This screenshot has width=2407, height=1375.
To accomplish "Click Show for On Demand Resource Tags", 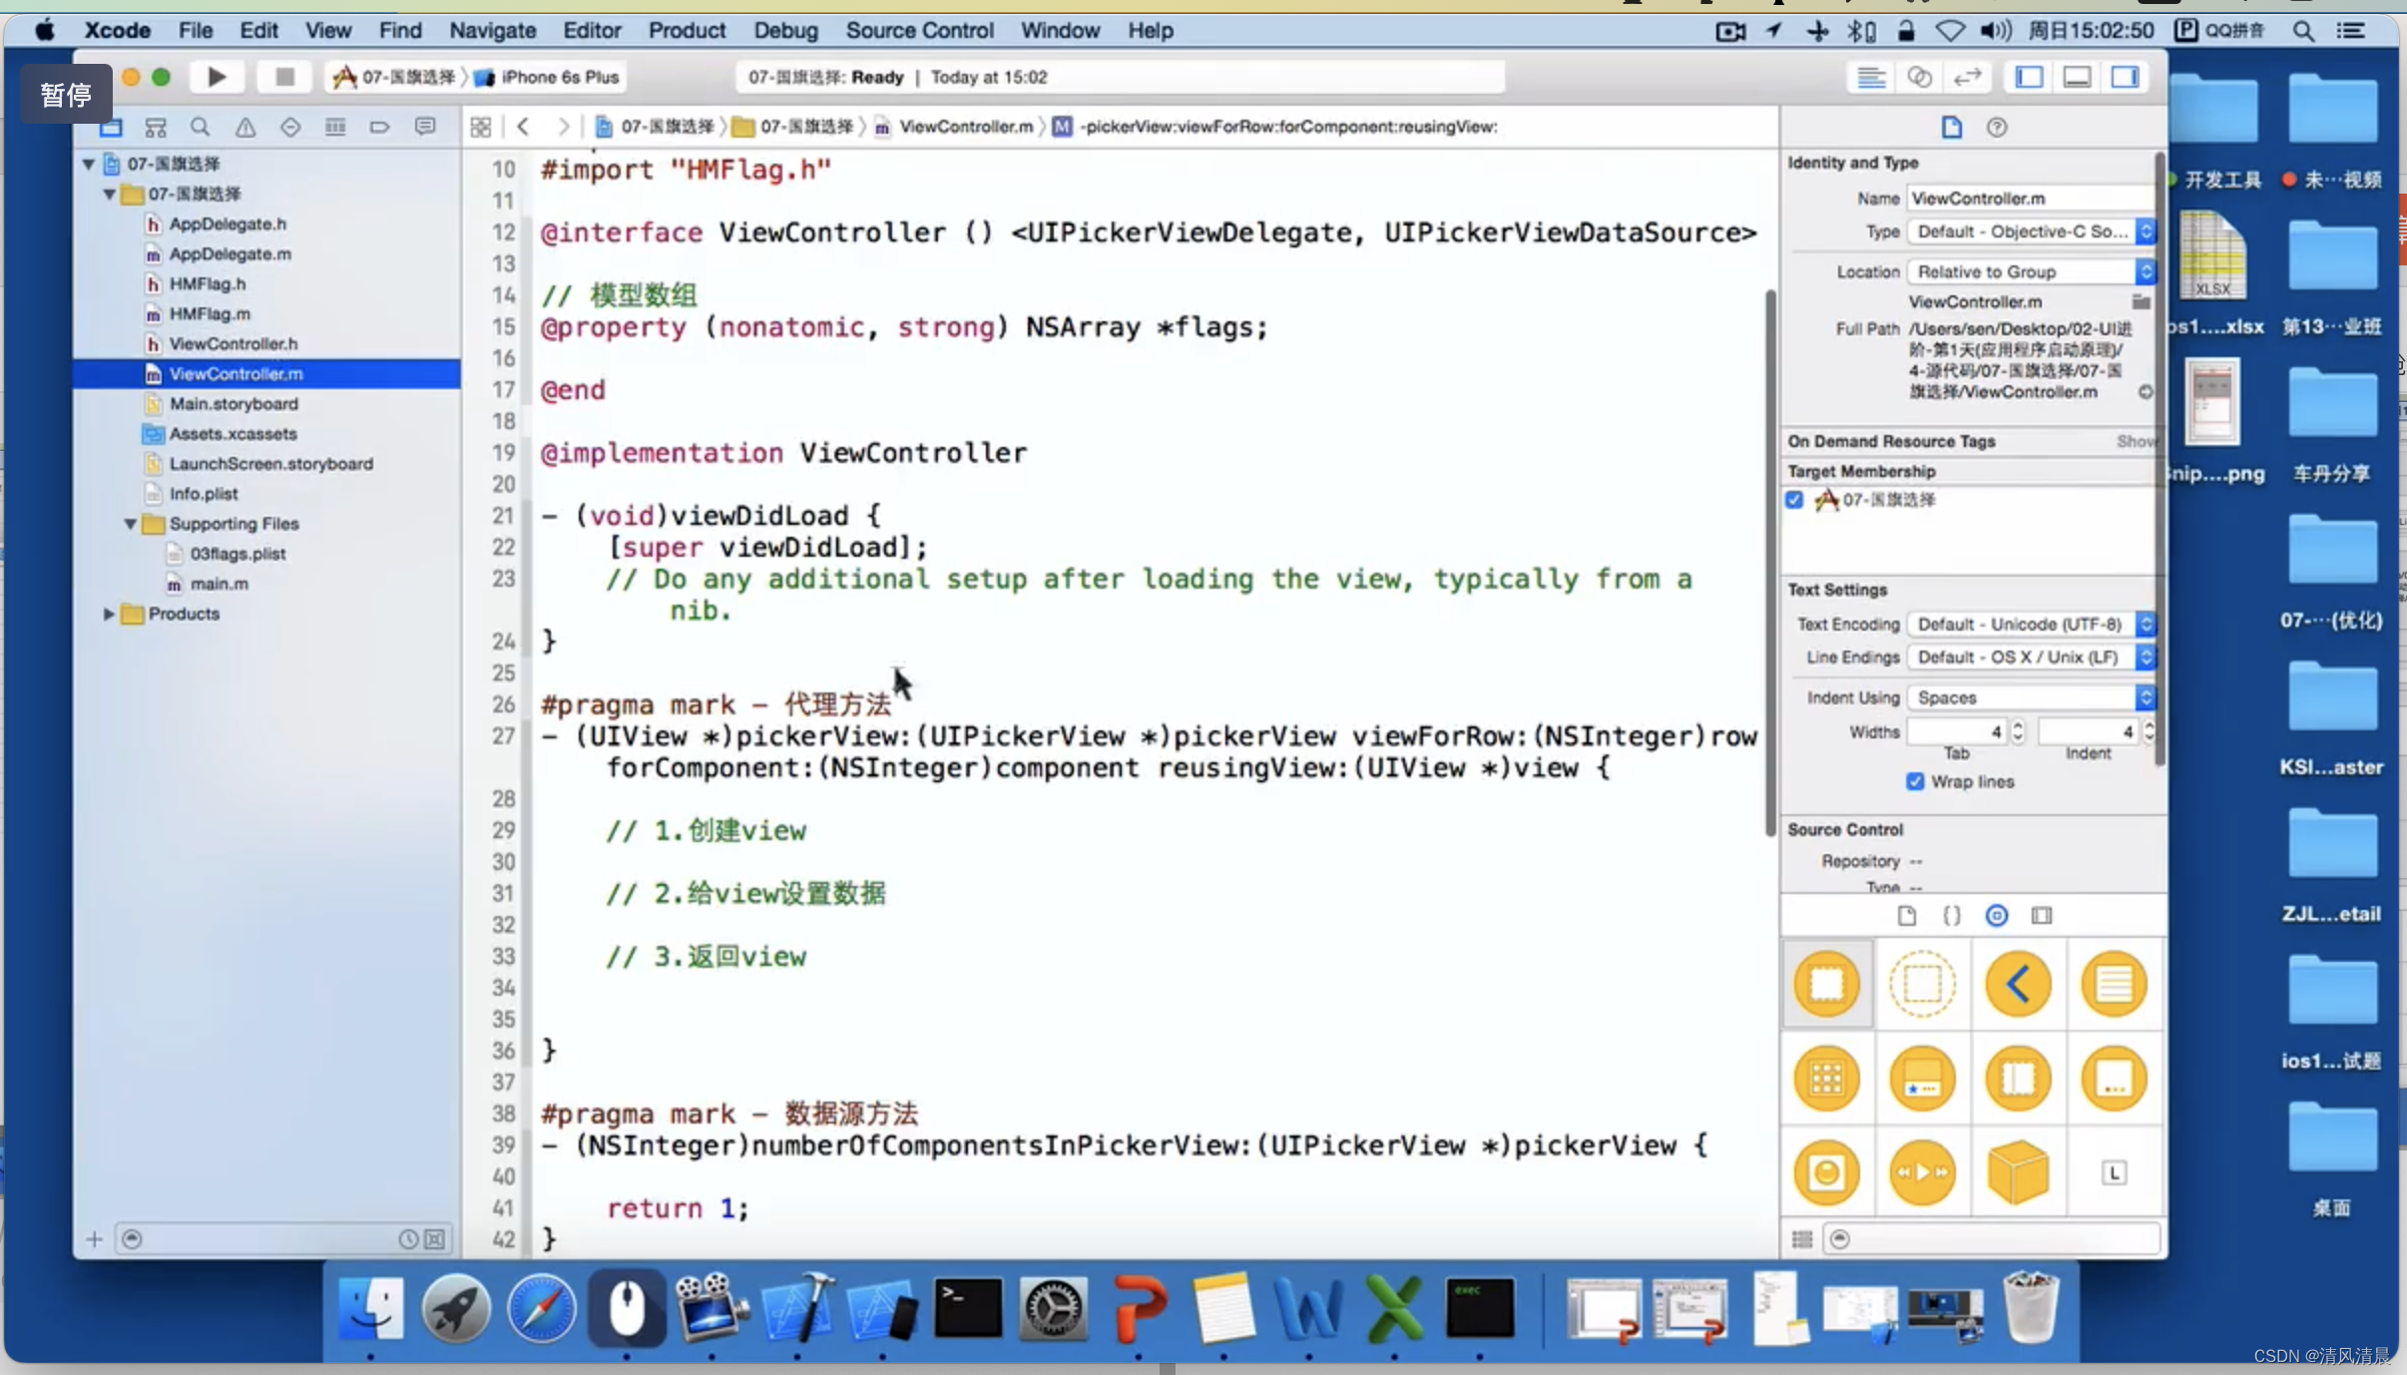I will 2137,441.
